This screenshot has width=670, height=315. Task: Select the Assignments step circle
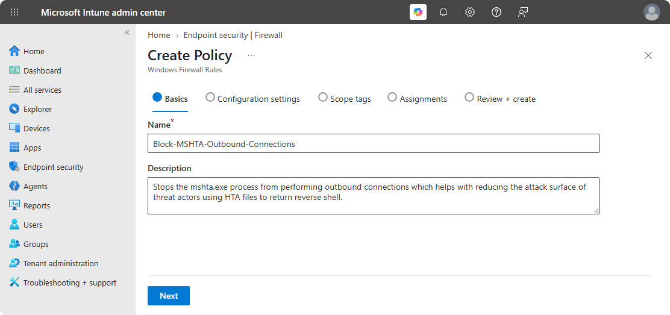click(392, 97)
